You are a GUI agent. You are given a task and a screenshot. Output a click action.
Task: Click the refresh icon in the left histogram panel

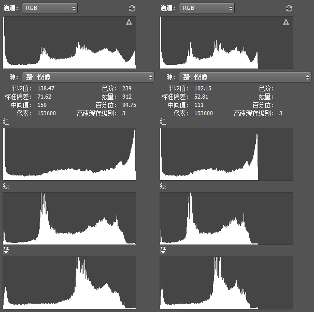point(132,8)
